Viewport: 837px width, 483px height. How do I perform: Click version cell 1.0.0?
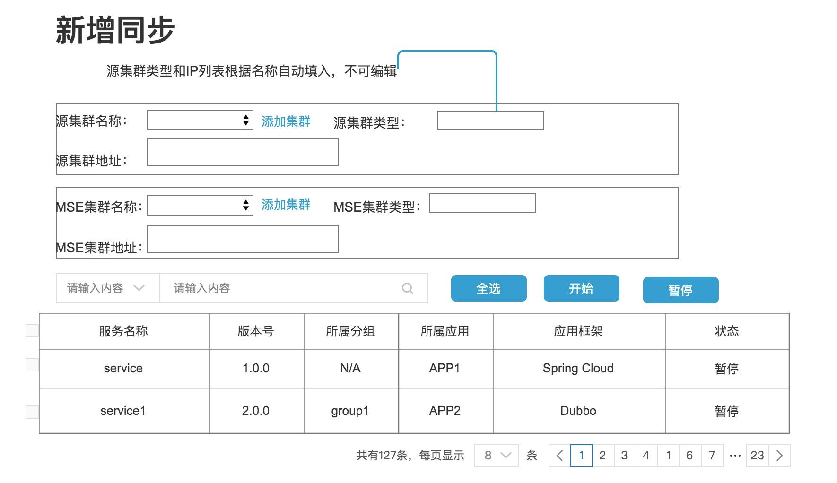coord(256,369)
